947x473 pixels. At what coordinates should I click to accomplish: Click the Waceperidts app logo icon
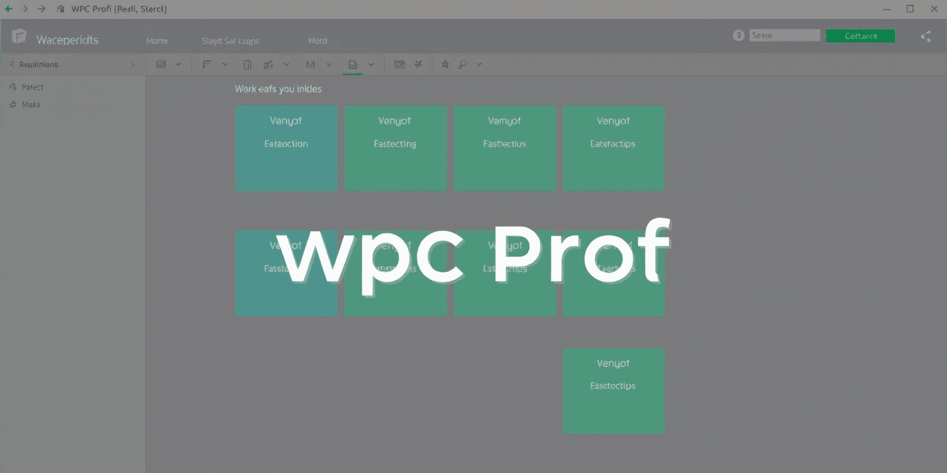[19, 37]
